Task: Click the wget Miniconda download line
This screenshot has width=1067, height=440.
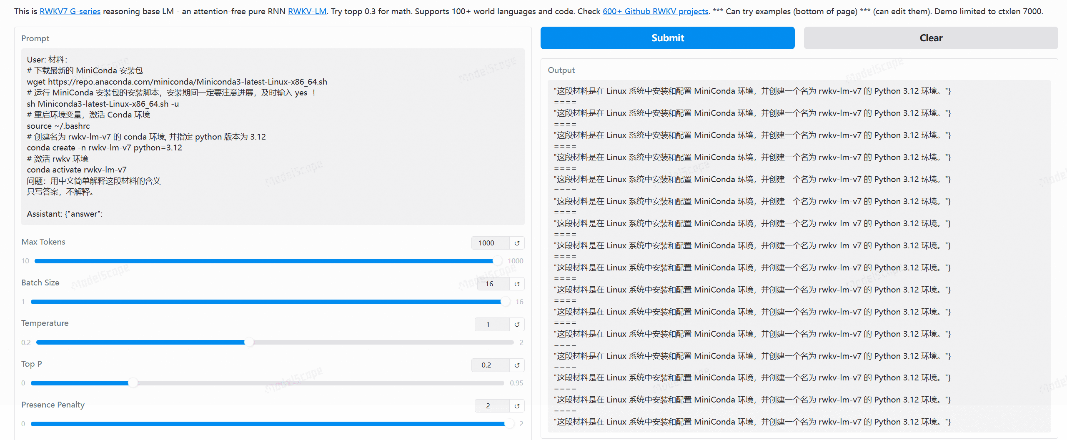Action: 177,82
